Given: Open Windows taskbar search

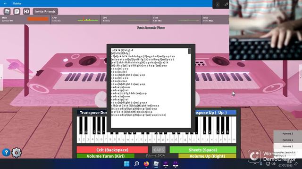Looking at the screenshot, I should pos(136,164).
